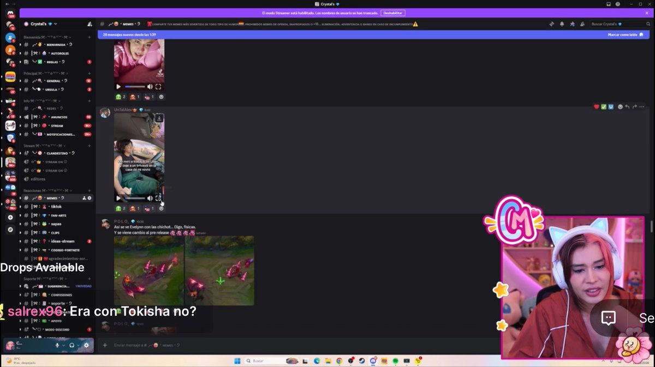Open the Evelynn game screenshot thumbnail

[184, 270]
